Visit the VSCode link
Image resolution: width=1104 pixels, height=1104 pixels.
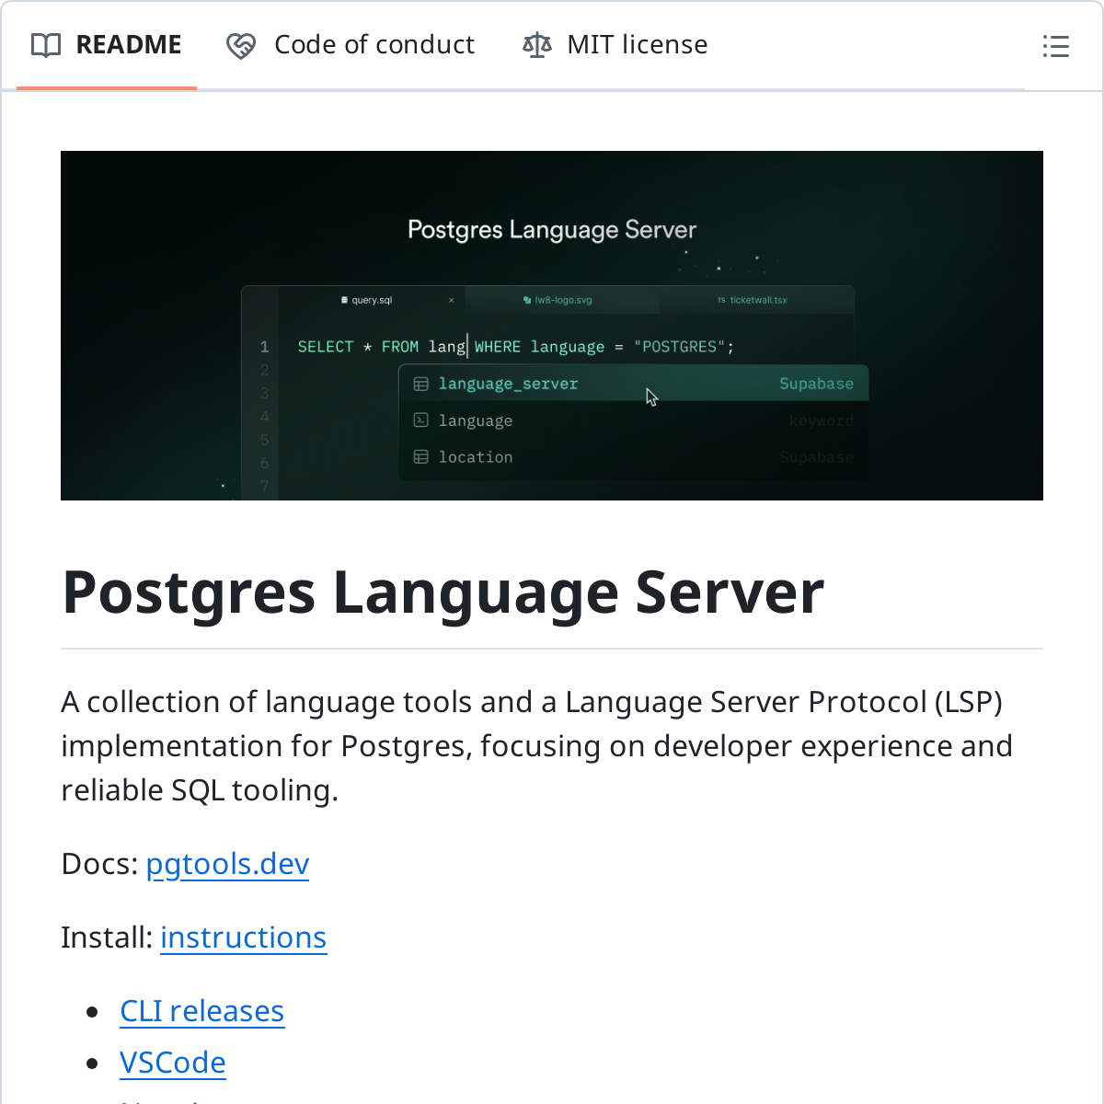pyautogui.click(x=172, y=1063)
